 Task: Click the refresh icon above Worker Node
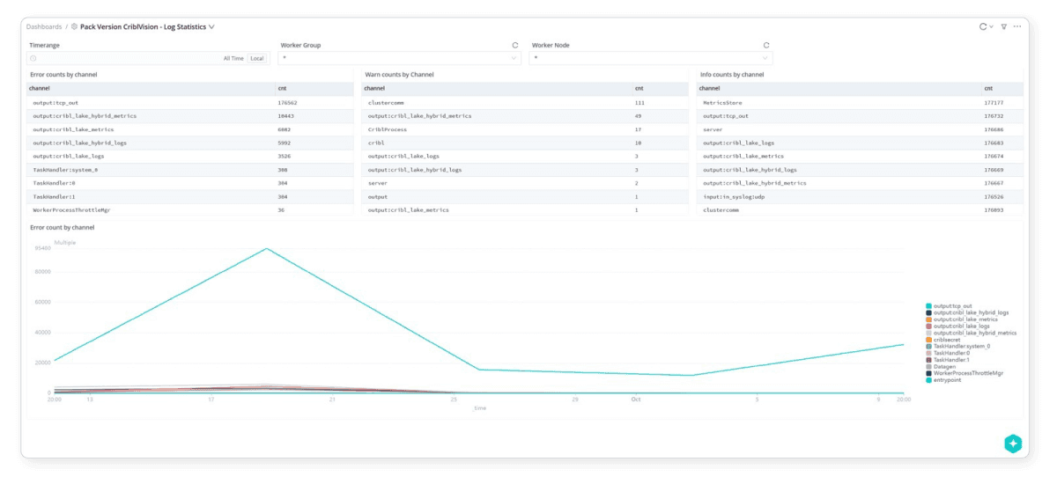(766, 45)
